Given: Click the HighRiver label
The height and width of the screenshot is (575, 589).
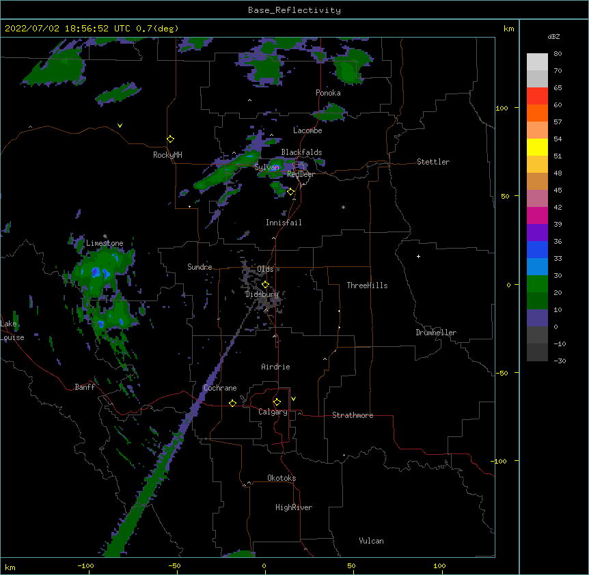Looking at the screenshot, I should 294,507.
